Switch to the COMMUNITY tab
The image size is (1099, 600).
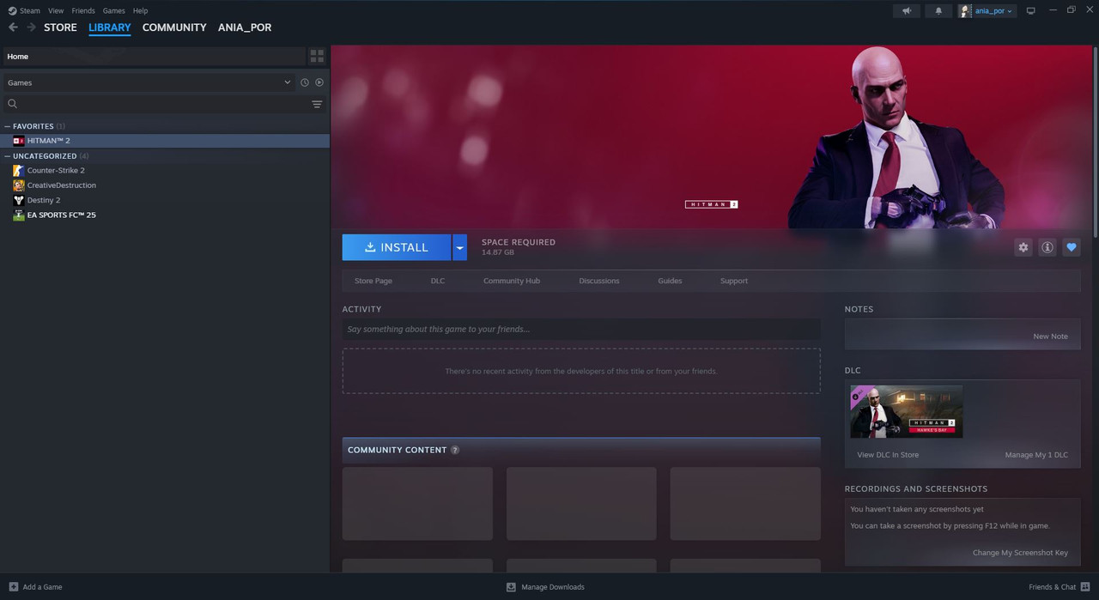(174, 27)
